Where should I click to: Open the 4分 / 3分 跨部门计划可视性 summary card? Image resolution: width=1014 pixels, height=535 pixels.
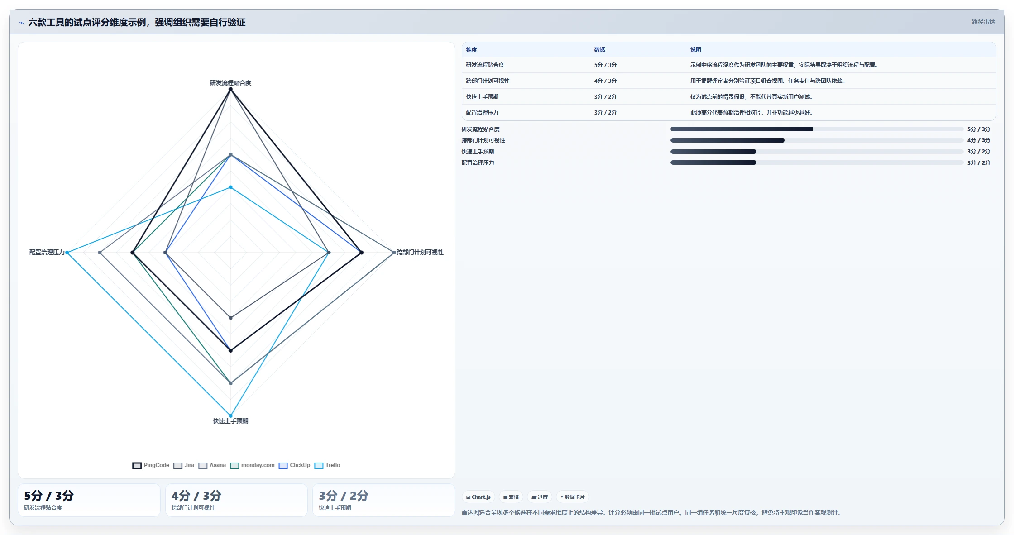click(x=236, y=500)
